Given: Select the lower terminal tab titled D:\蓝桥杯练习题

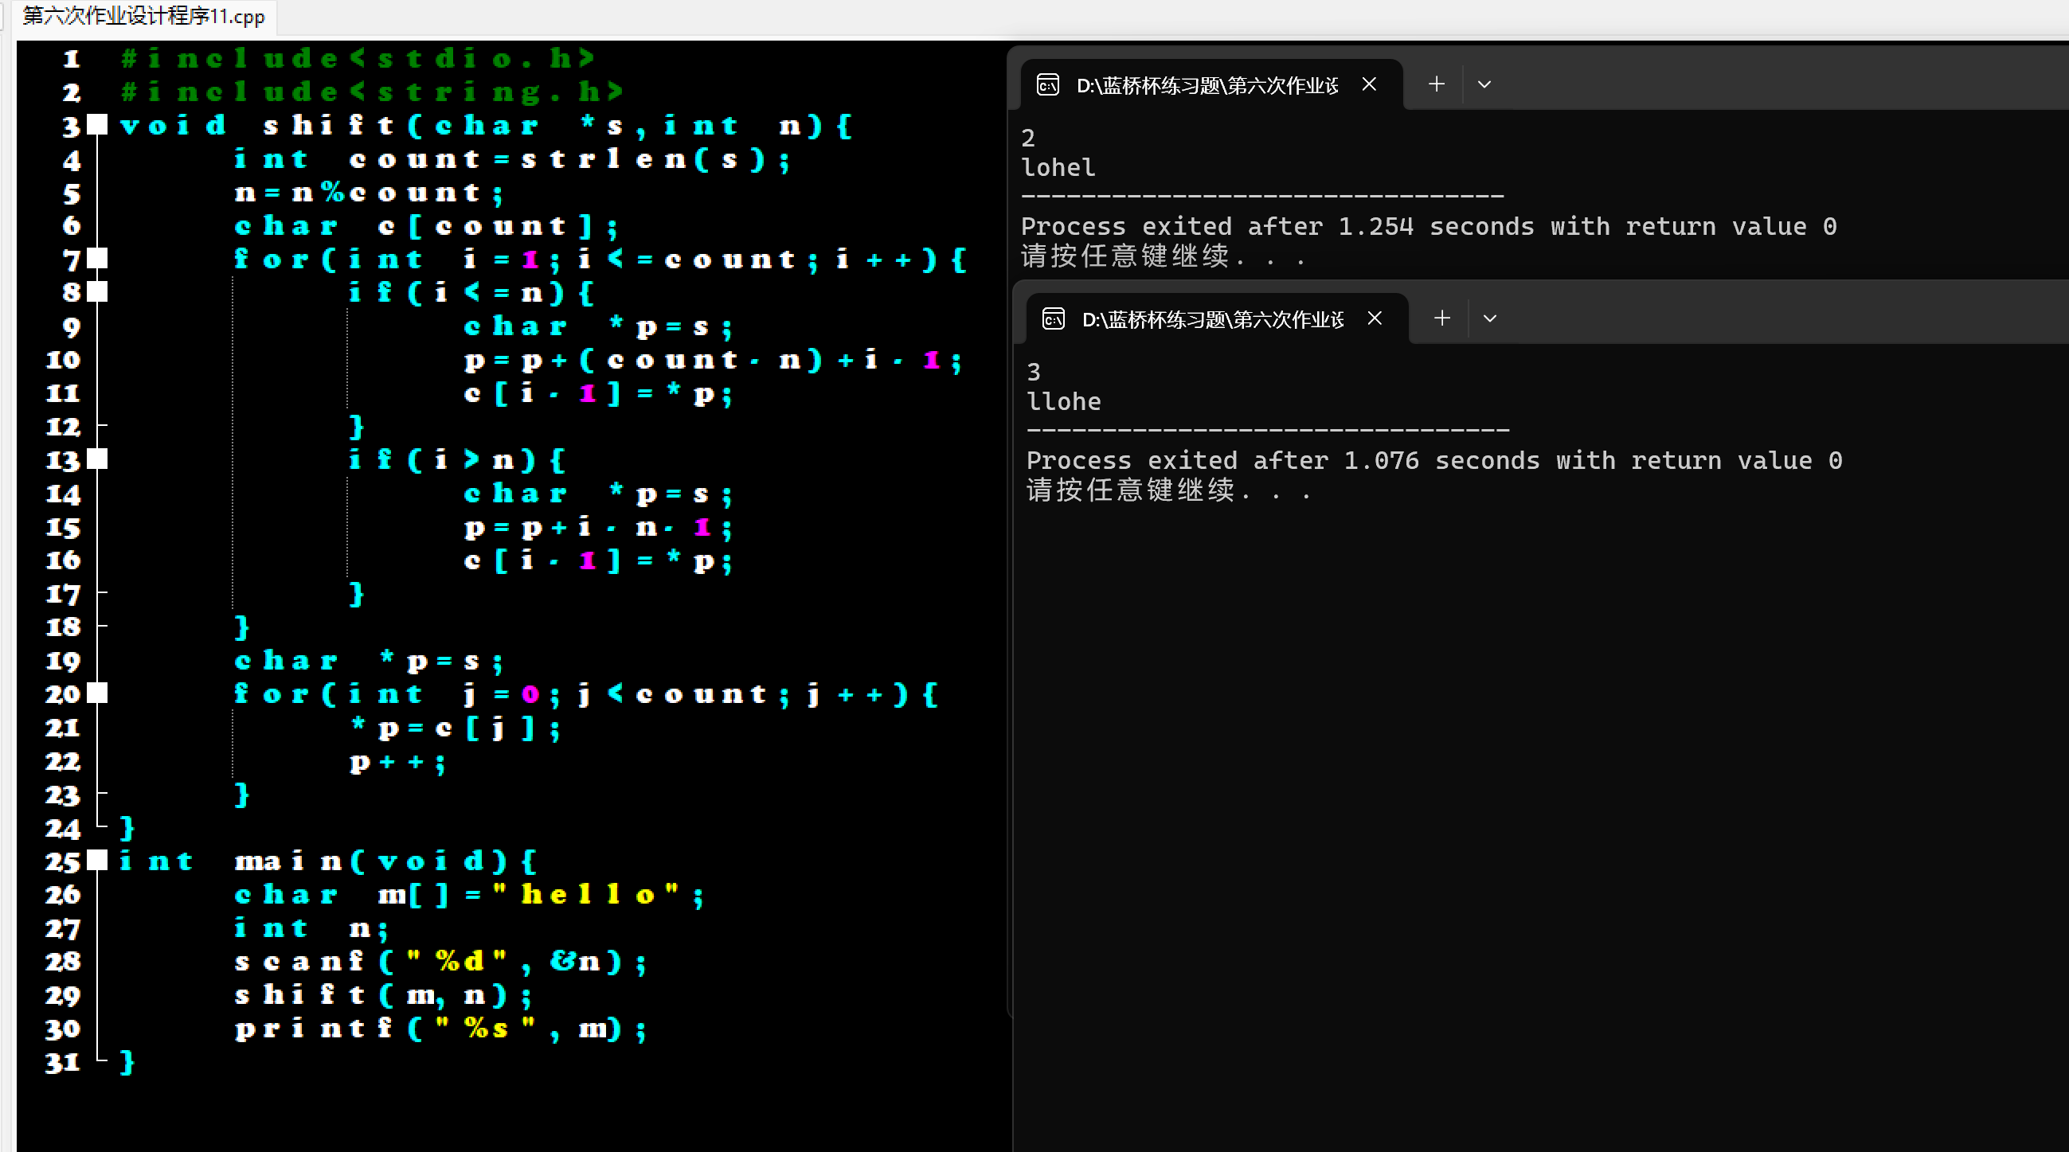Looking at the screenshot, I should [1212, 319].
